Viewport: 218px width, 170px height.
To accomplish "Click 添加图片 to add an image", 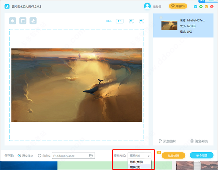I will click(x=167, y=141).
